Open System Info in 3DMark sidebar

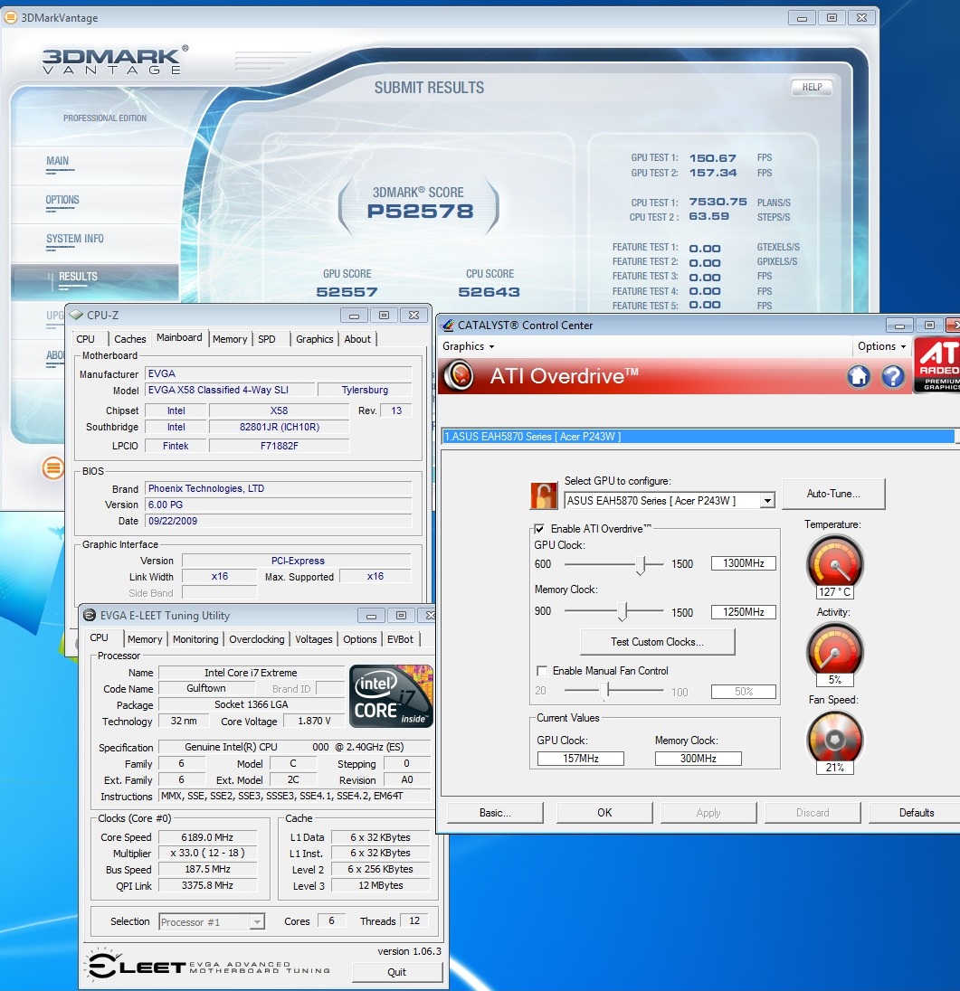(x=75, y=239)
